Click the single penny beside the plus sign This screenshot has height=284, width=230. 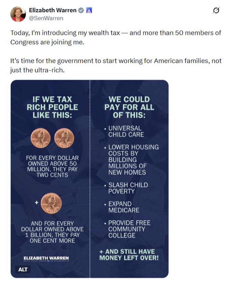pos(51,203)
